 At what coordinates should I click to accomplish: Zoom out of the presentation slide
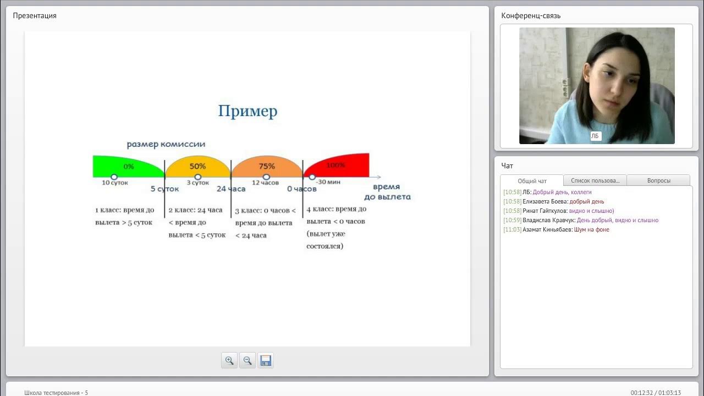pos(248,361)
